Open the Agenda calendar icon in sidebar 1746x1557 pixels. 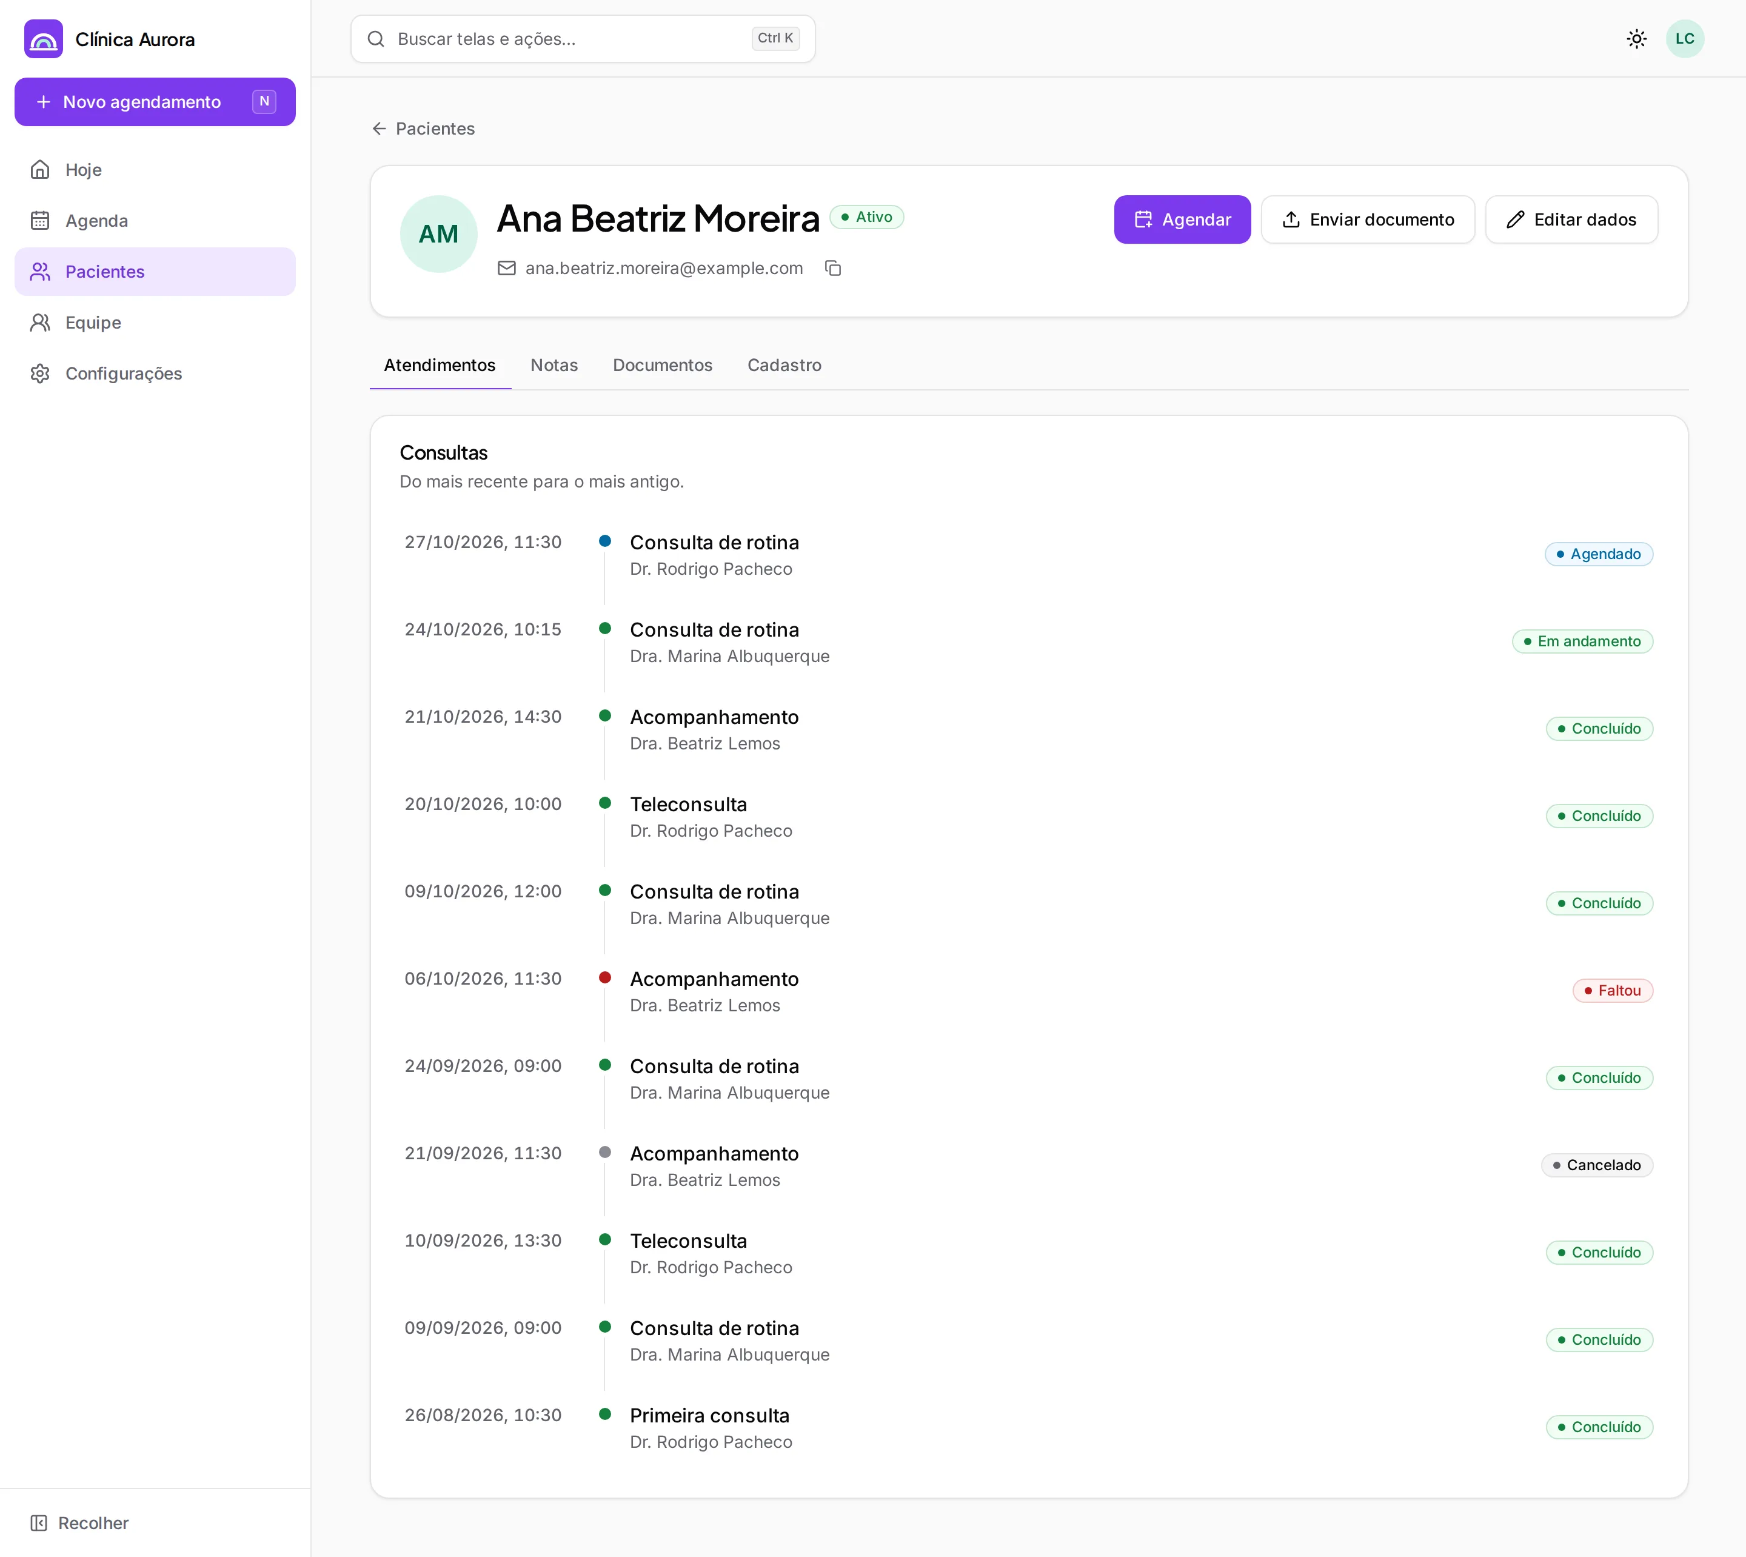pyautogui.click(x=40, y=221)
